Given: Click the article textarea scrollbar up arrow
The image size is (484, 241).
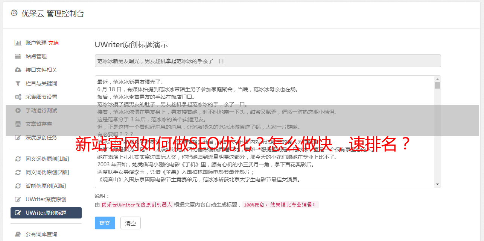Looking at the screenshot, I should click(437, 79).
